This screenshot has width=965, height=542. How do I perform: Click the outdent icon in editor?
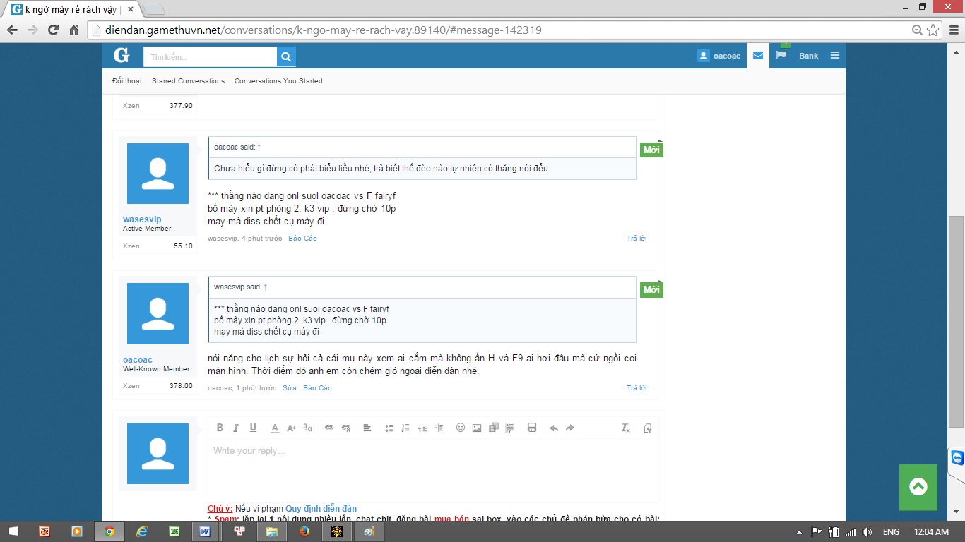[422, 428]
